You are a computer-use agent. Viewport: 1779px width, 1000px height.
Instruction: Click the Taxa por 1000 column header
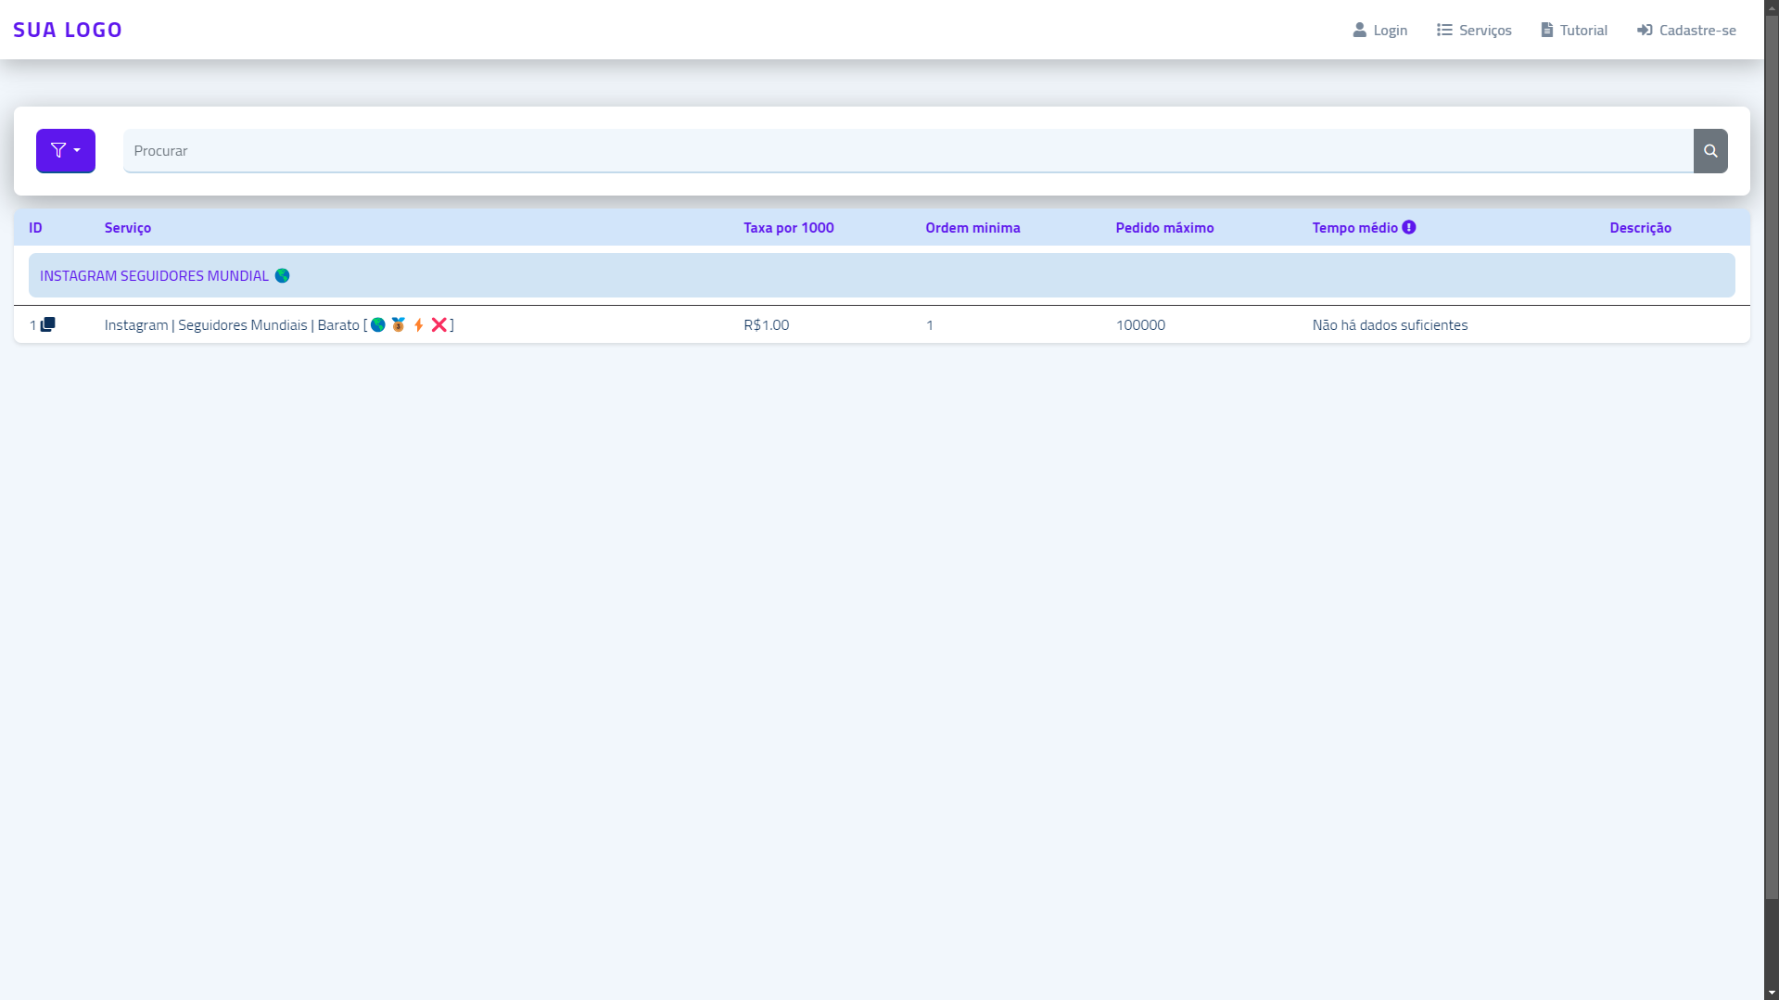788,227
